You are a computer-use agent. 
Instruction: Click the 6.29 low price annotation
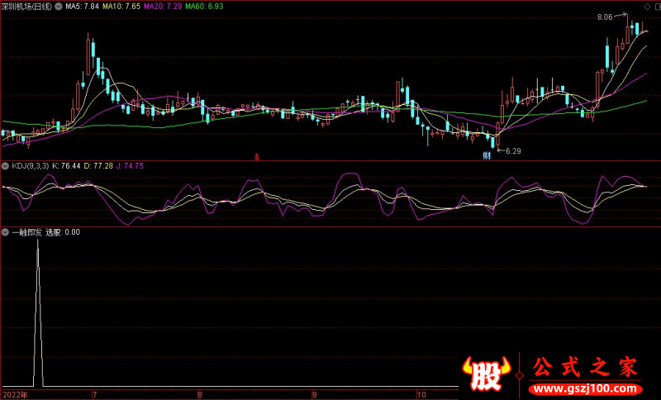click(x=513, y=150)
